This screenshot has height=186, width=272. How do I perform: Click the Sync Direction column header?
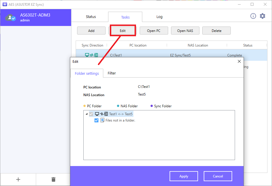(92, 45)
